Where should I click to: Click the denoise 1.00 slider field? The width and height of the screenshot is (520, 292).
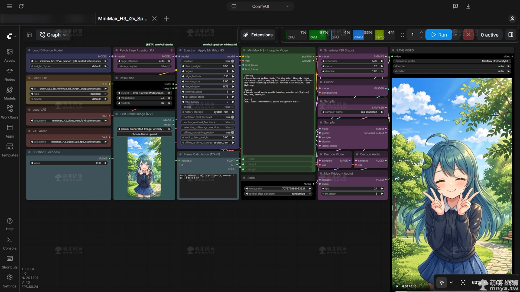coord(353,71)
